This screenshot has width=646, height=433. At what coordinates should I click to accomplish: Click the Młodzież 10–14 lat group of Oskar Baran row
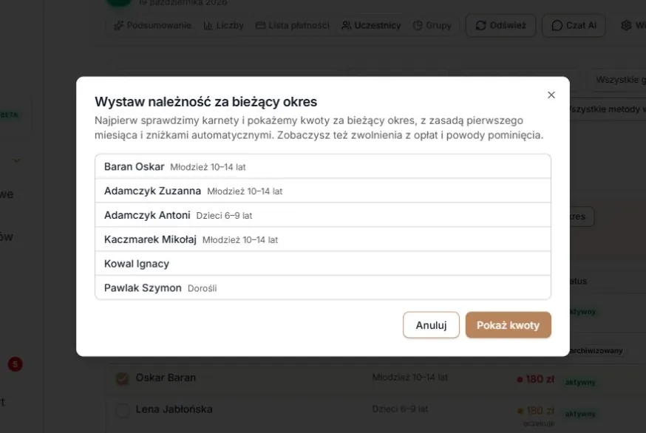[409, 378]
